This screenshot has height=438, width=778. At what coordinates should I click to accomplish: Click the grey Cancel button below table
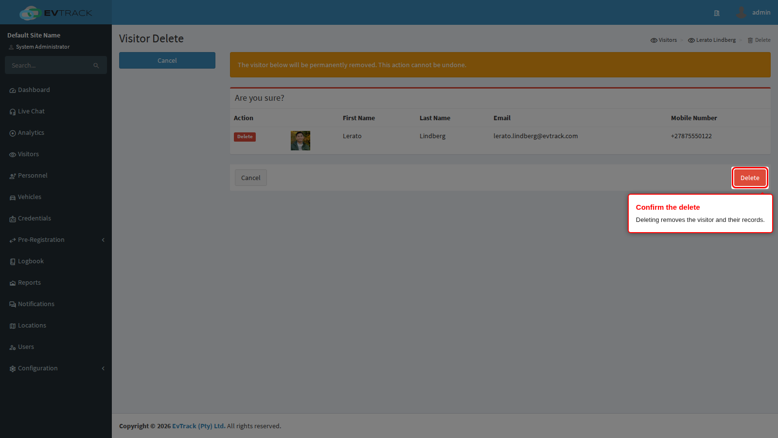[251, 178]
